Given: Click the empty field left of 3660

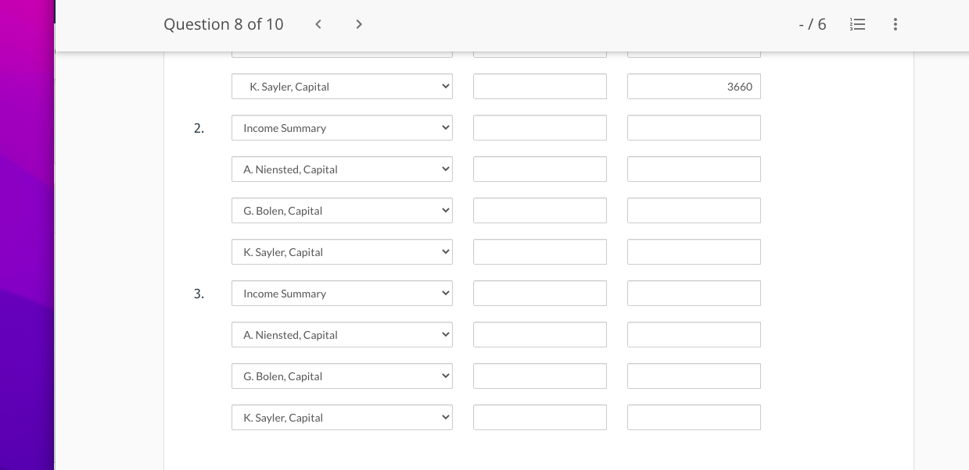Looking at the screenshot, I should (x=540, y=87).
